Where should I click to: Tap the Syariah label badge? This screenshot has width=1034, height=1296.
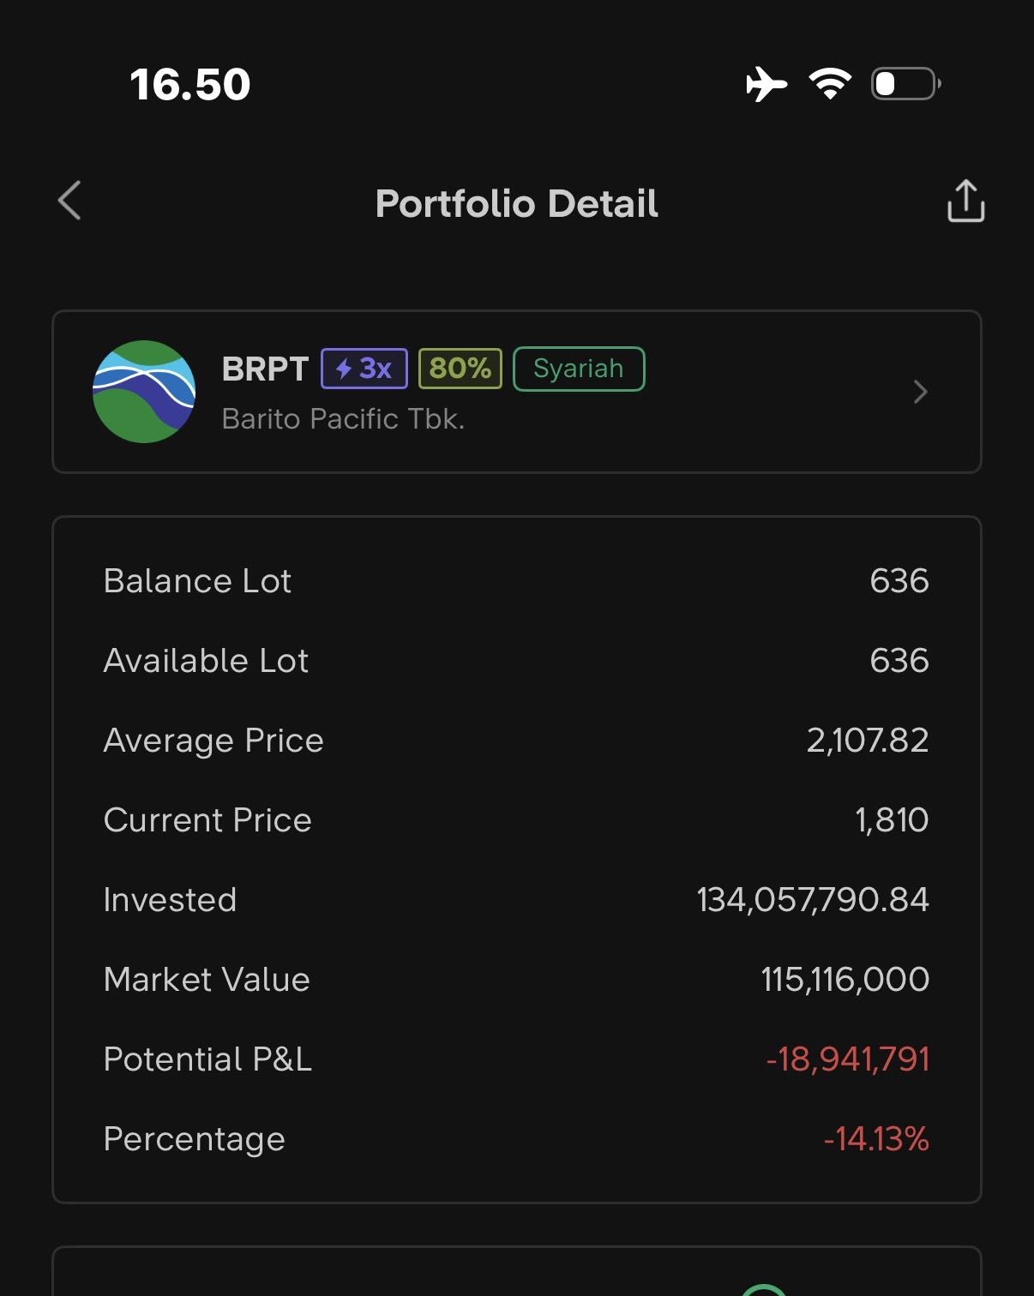579,369
